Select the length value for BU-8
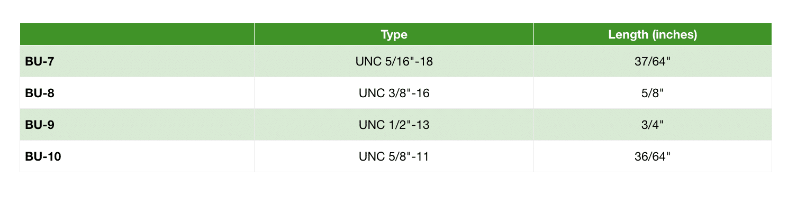The image size is (797, 205). coord(653,93)
